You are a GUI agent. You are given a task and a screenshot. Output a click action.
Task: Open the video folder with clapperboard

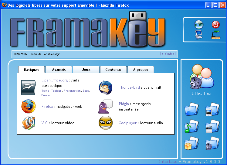[212, 126]
